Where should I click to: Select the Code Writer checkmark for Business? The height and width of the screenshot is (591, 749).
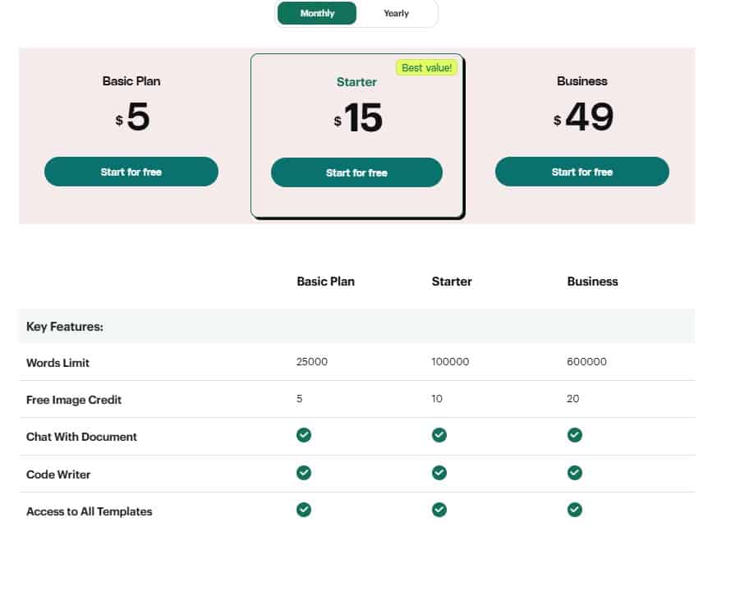pos(574,473)
